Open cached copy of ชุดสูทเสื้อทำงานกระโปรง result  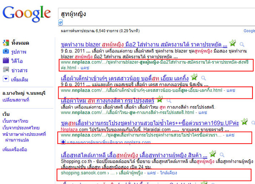click(230, 135)
